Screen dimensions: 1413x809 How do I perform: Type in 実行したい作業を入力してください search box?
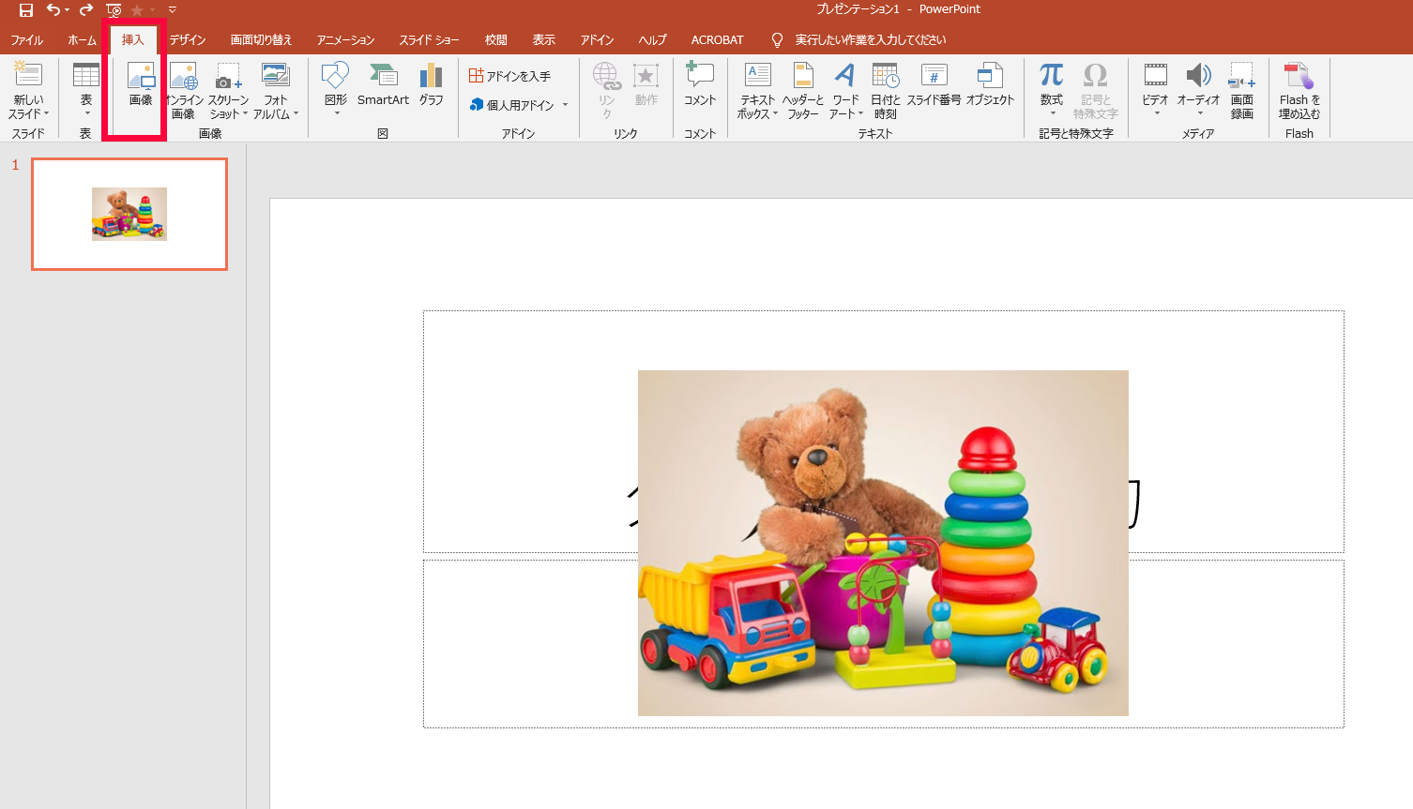pyautogui.click(x=870, y=40)
